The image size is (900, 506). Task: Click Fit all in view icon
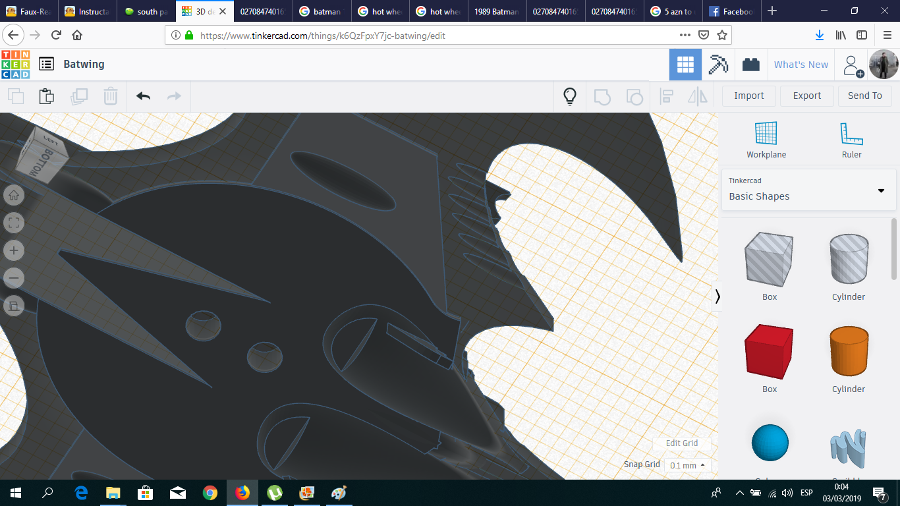click(14, 223)
